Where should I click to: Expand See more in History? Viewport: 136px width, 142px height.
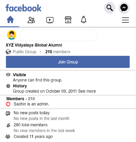[x=87, y=91]
